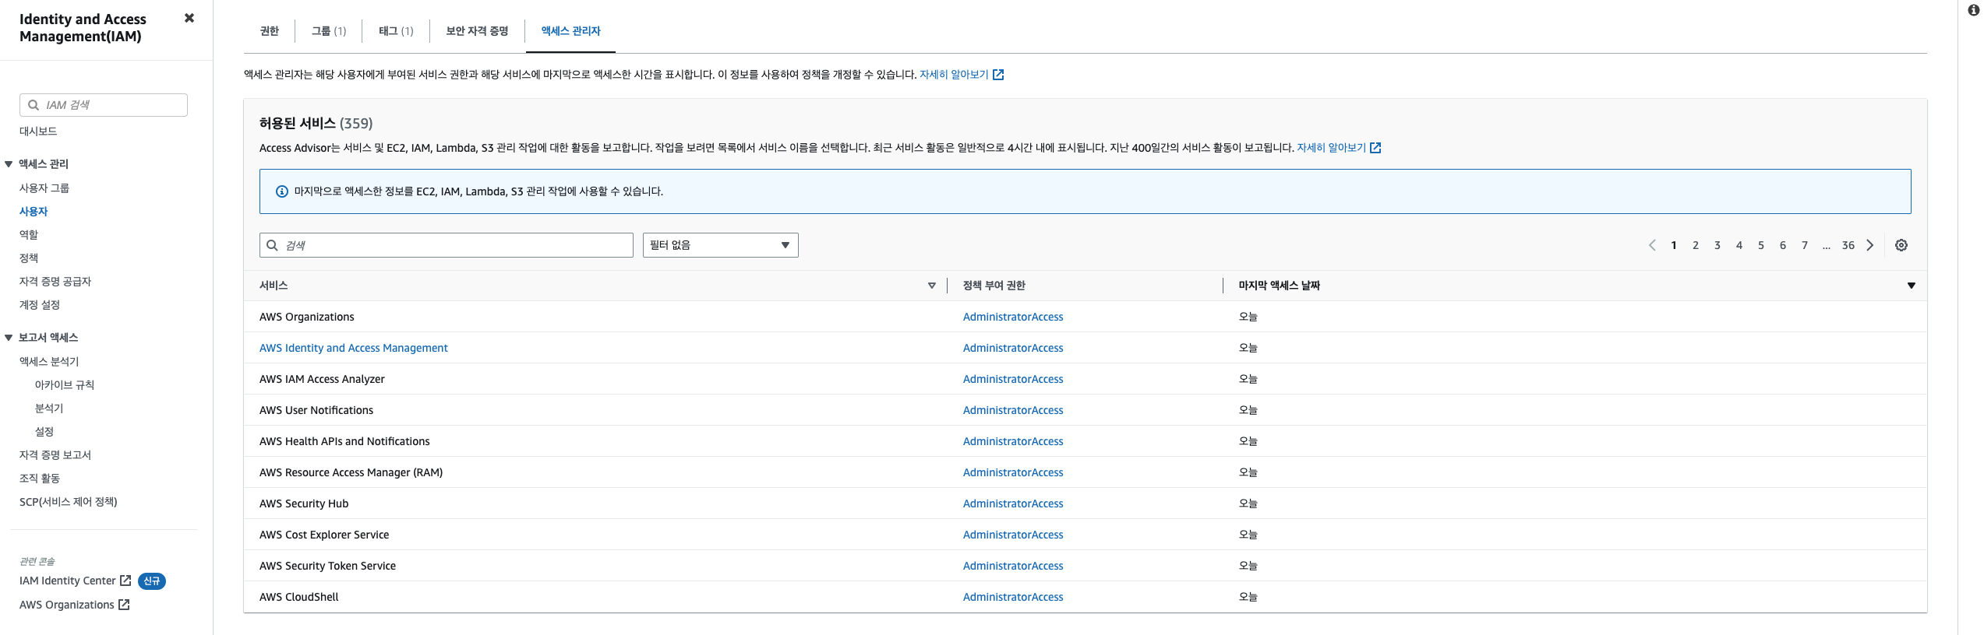Click the search magnifier in IAM 검색 box
This screenshot has width=1984, height=635.
point(34,105)
